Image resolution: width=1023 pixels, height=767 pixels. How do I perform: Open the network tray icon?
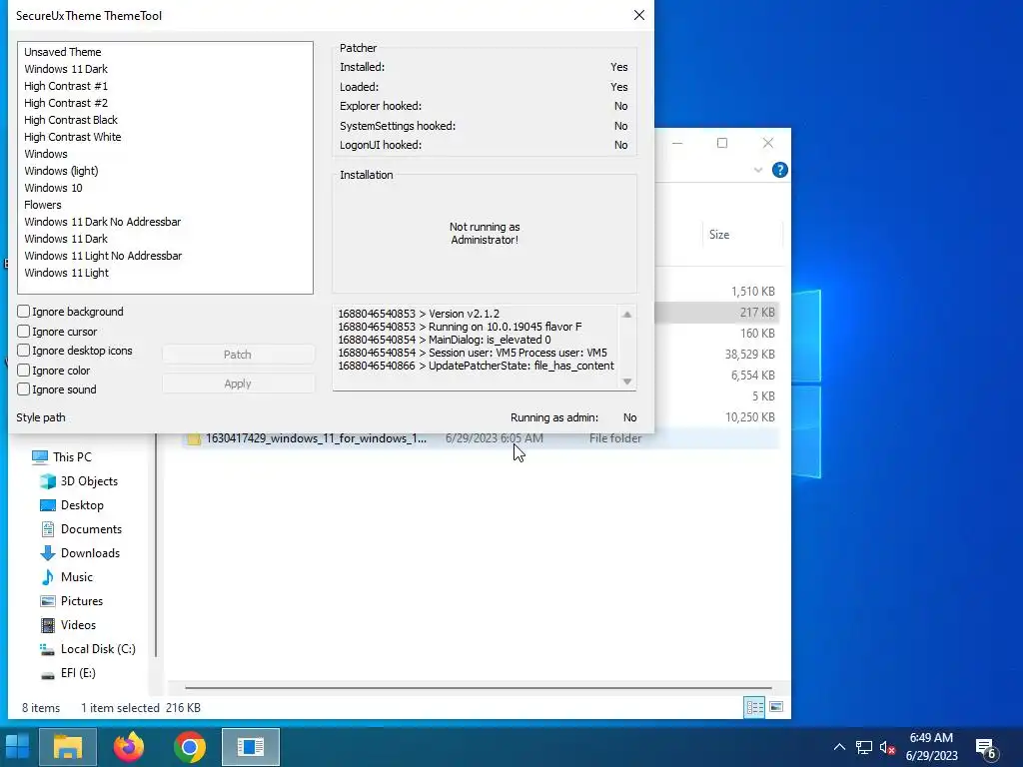point(864,747)
